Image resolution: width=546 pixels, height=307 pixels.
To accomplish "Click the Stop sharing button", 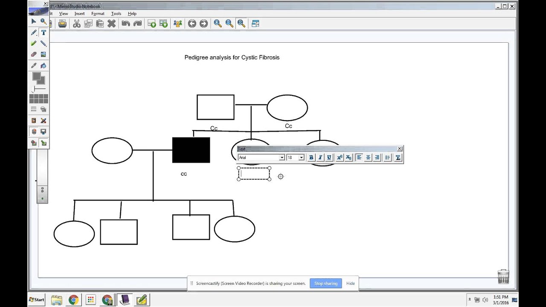I will pyautogui.click(x=326, y=283).
